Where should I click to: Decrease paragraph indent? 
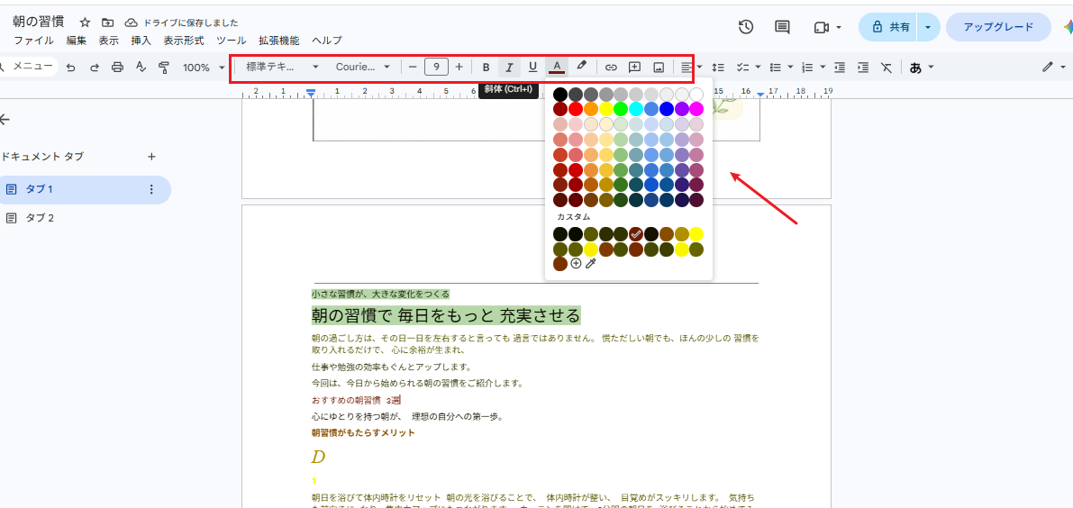[840, 67]
